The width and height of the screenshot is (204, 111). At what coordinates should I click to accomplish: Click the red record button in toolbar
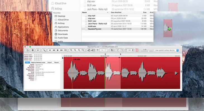coord(137,50)
